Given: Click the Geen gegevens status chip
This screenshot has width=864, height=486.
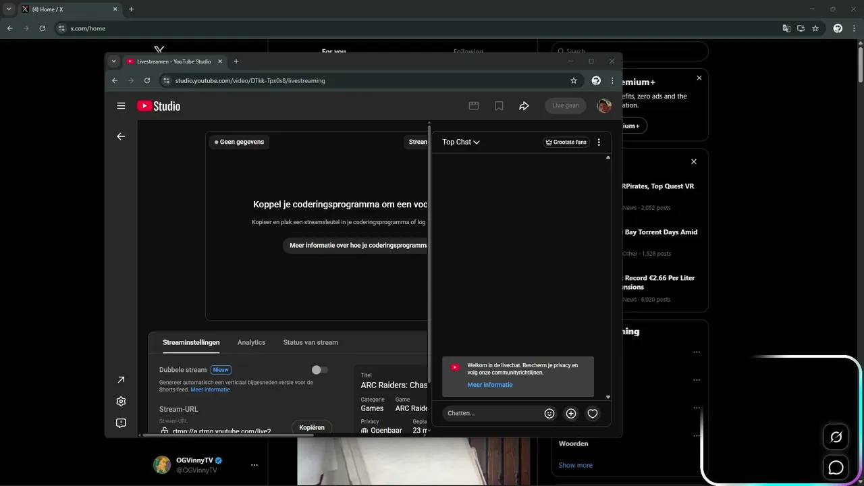Looking at the screenshot, I should (x=240, y=142).
